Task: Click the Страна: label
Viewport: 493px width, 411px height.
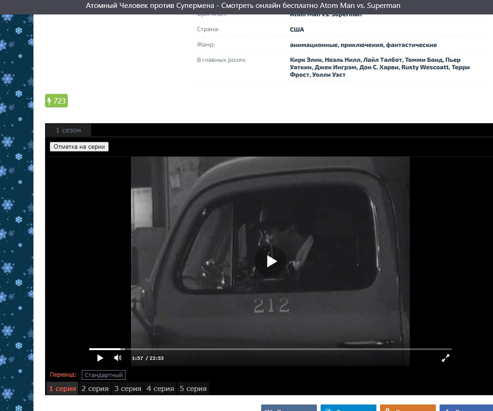Action: [x=208, y=29]
